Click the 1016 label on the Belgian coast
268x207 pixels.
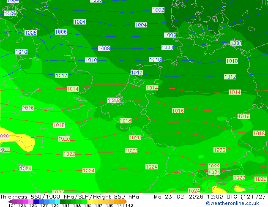113,100
